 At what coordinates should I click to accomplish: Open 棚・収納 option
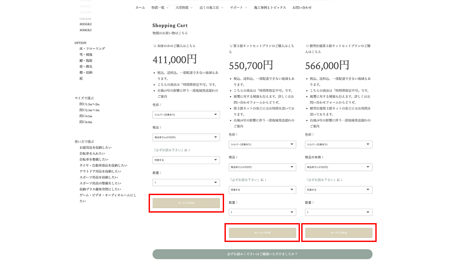pyautogui.click(x=86, y=73)
